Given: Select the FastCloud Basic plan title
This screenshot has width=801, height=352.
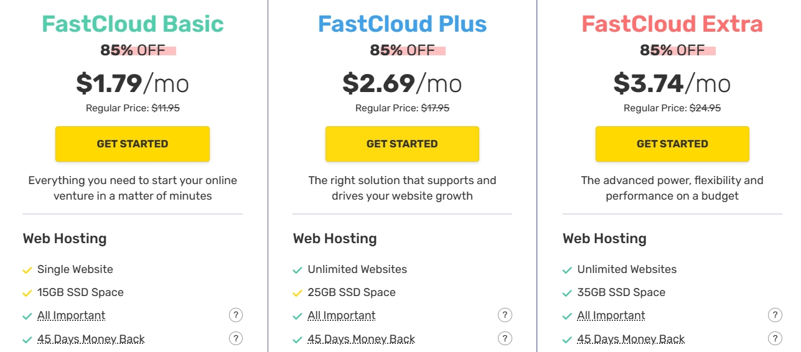Looking at the screenshot, I should click(133, 24).
